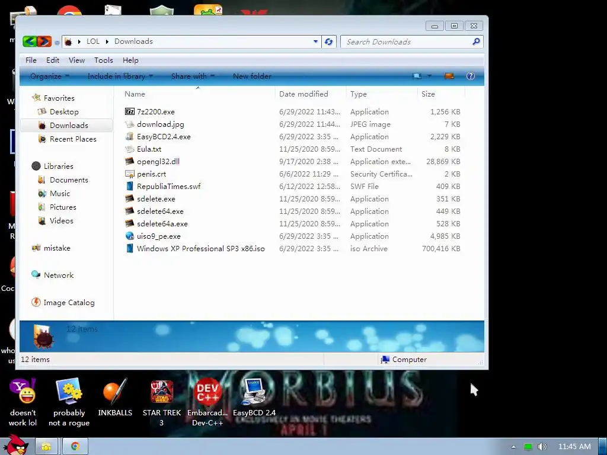Show hidden system tray icons
This screenshot has height=455, width=607.
click(513, 447)
